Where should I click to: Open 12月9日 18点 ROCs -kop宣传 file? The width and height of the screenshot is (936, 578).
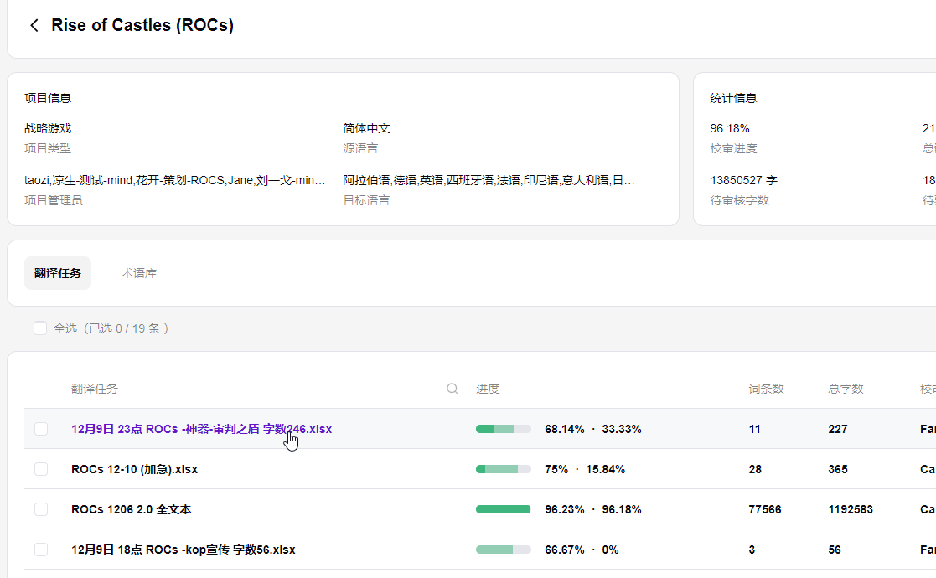pyautogui.click(x=183, y=550)
